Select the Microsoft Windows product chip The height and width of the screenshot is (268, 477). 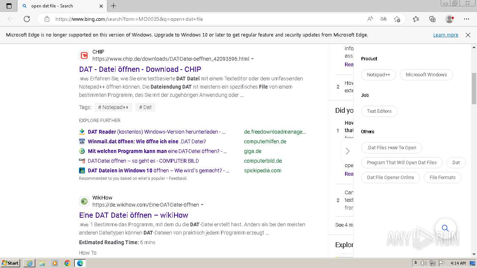click(x=426, y=74)
